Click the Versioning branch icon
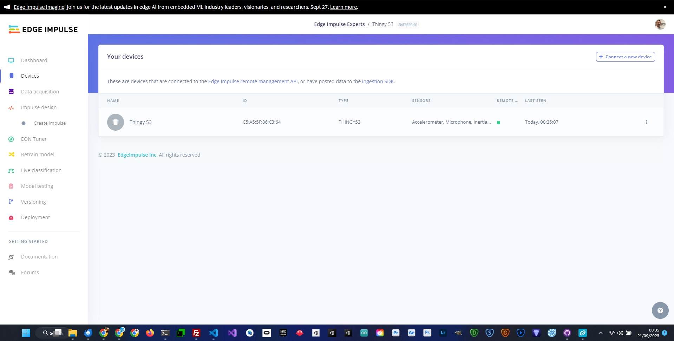The width and height of the screenshot is (674, 341). [x=11, y=202]
